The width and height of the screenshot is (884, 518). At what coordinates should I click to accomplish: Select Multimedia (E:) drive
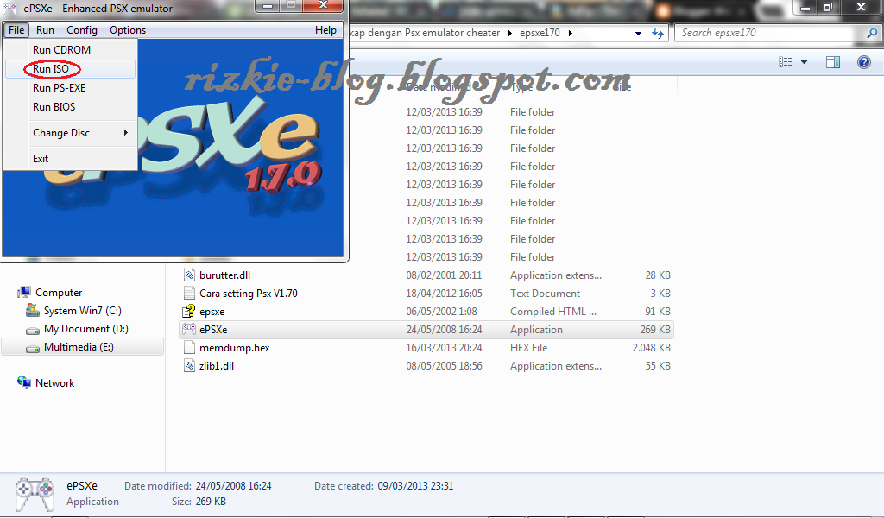point(79,347)
